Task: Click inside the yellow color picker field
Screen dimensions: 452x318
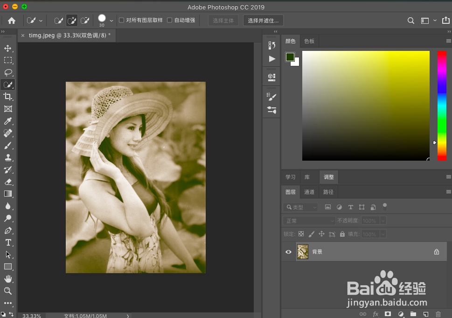Action: coord(366,106)
